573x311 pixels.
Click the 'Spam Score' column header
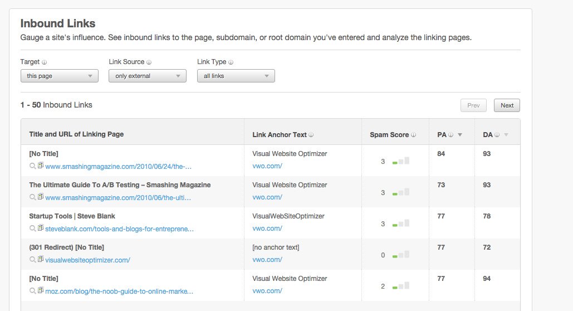389,135
